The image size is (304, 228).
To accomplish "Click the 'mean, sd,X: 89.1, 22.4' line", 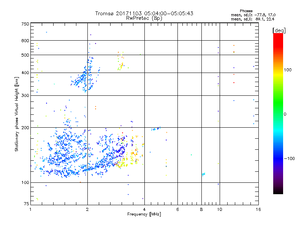I will (x=253, y=19).
